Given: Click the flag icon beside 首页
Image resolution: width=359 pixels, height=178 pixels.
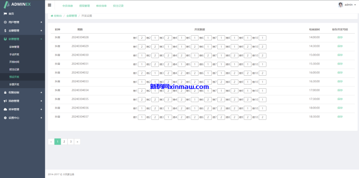Looking at the screenshot, I should tap(5, 14).
